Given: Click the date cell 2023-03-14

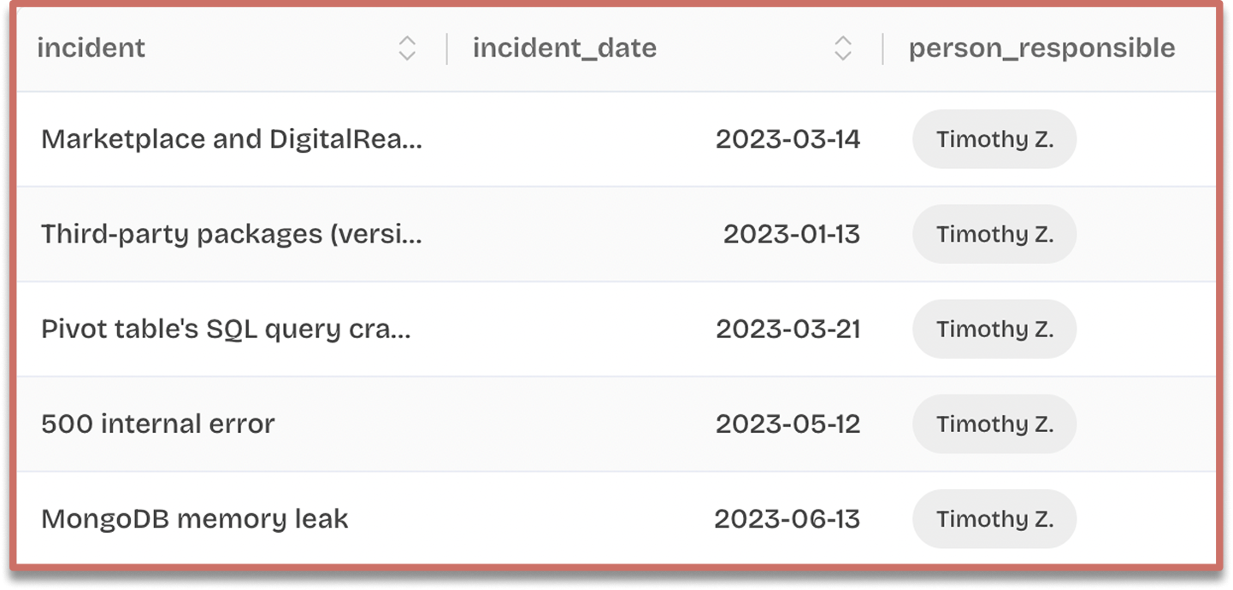Looking at the screenshot, I should pyautogui.click(x=788, y=139).
